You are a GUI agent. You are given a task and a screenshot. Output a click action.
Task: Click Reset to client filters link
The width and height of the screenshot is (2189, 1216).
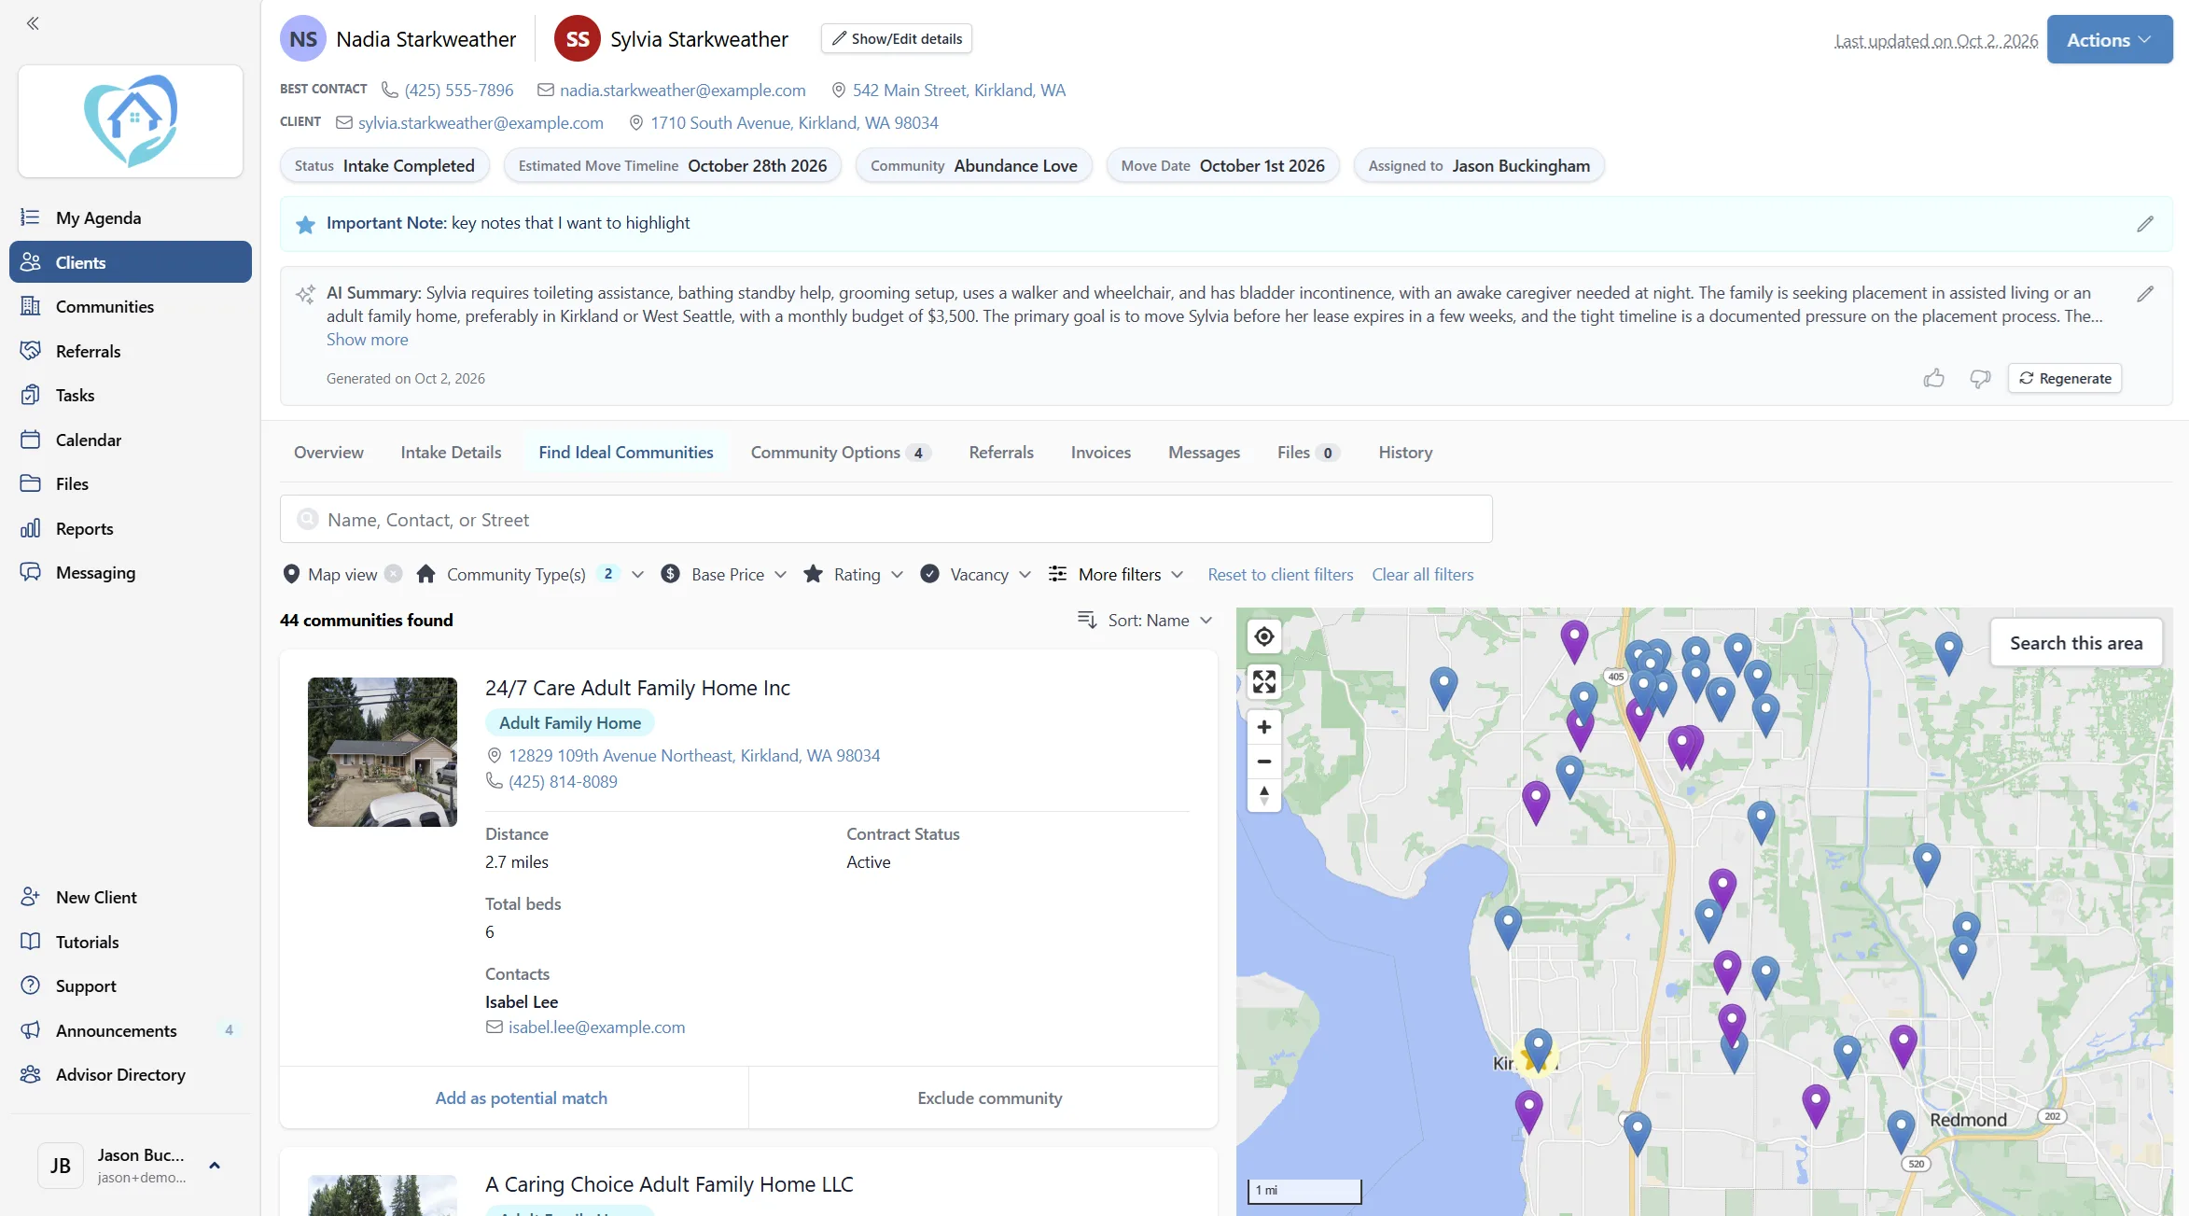point(1280,575)
